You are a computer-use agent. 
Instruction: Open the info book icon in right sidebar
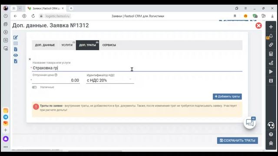pyautogui.click(x=271, y=81)
